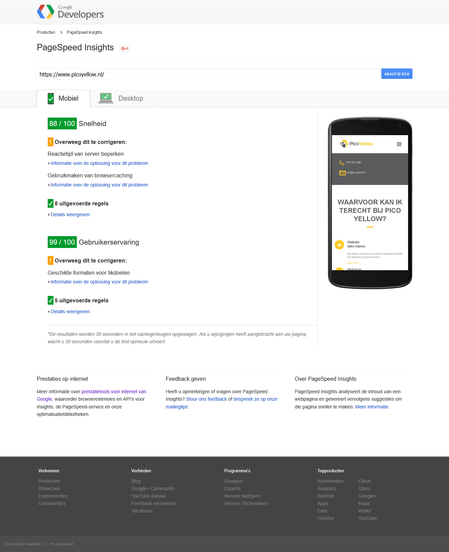Click green checkmark beside 8 uitgevoerde regels
This screenshot has height=552, width=449.
pyautogui.click(x=50, y=203)
